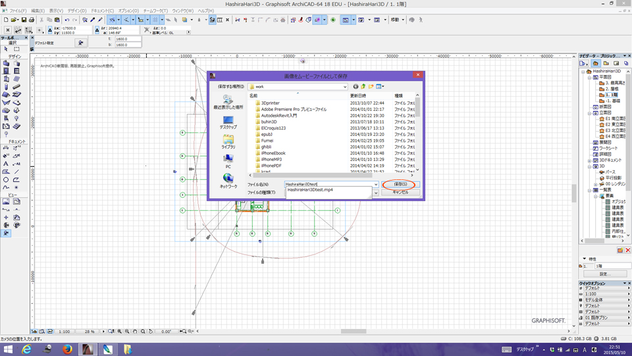The width and height of the screenshot is (632, 356).
Task: Open the ファイル(F) menu
Action: coord(18,11)
